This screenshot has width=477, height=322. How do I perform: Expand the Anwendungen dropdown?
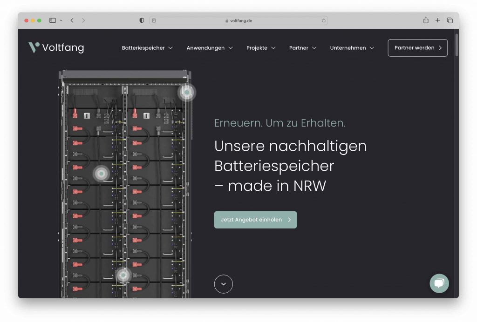[x=210, y=48]
